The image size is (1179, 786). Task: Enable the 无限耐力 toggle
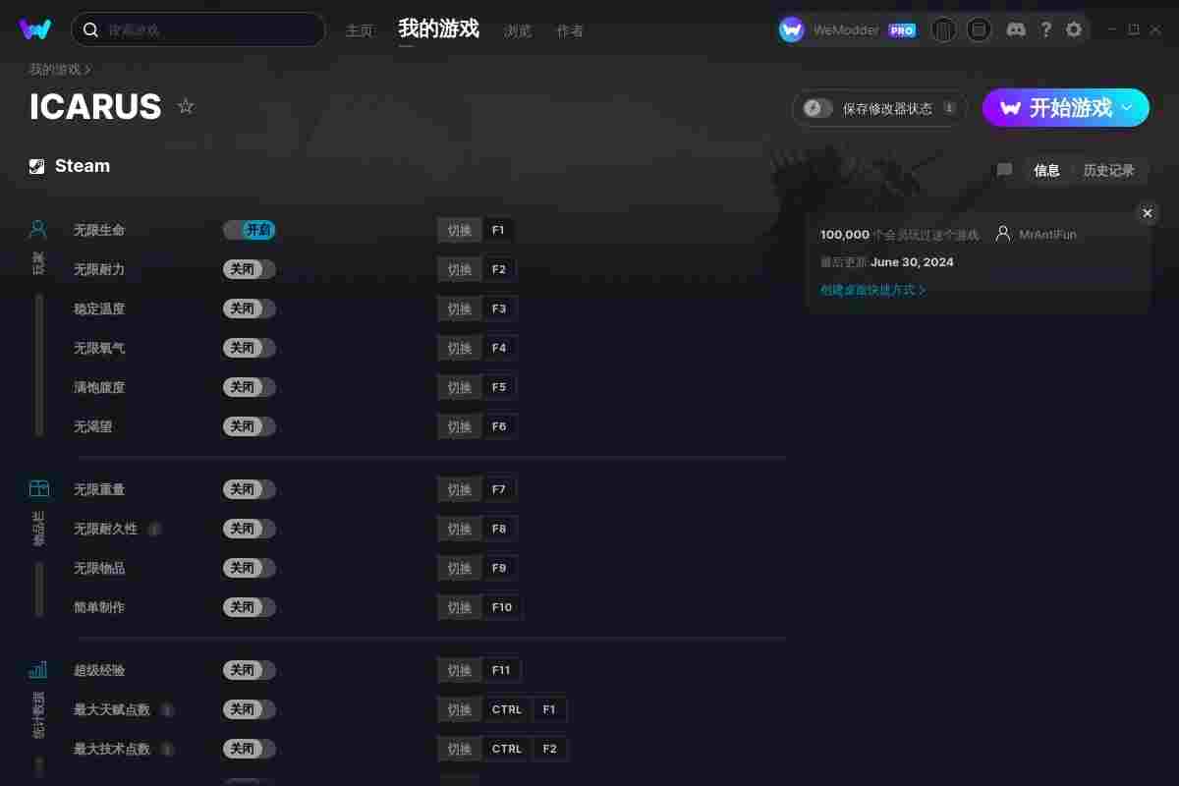(x=250, y=269)
